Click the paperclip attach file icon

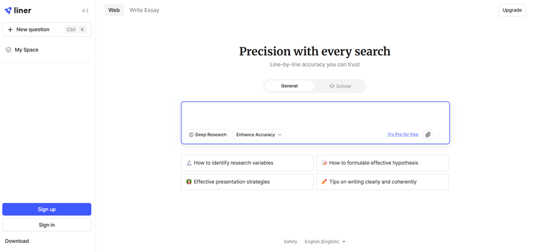click(x=428, y=135)
